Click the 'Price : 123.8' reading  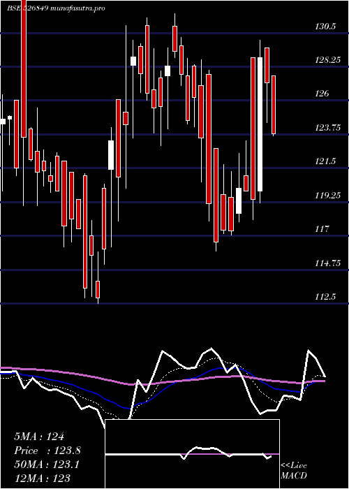point(47,451)
